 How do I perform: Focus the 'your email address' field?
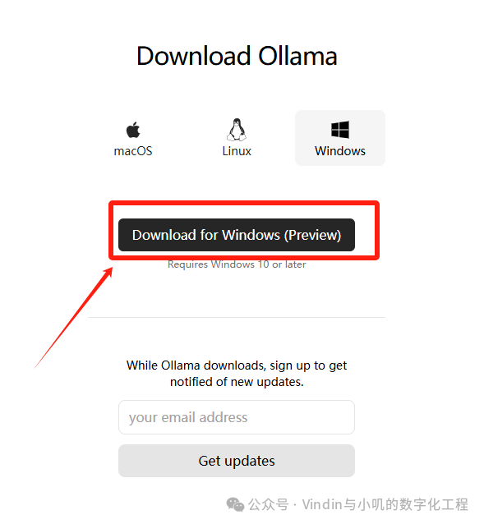(237, 417)
